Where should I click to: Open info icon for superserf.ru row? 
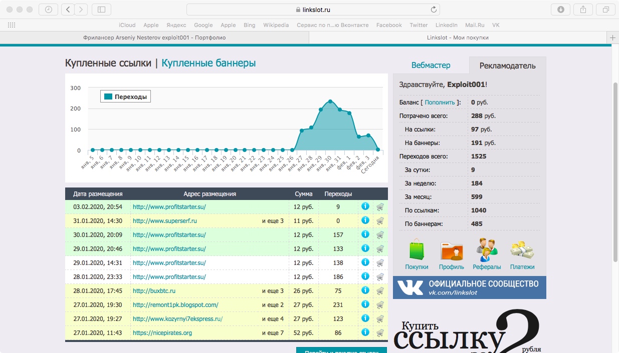(365, 220)
